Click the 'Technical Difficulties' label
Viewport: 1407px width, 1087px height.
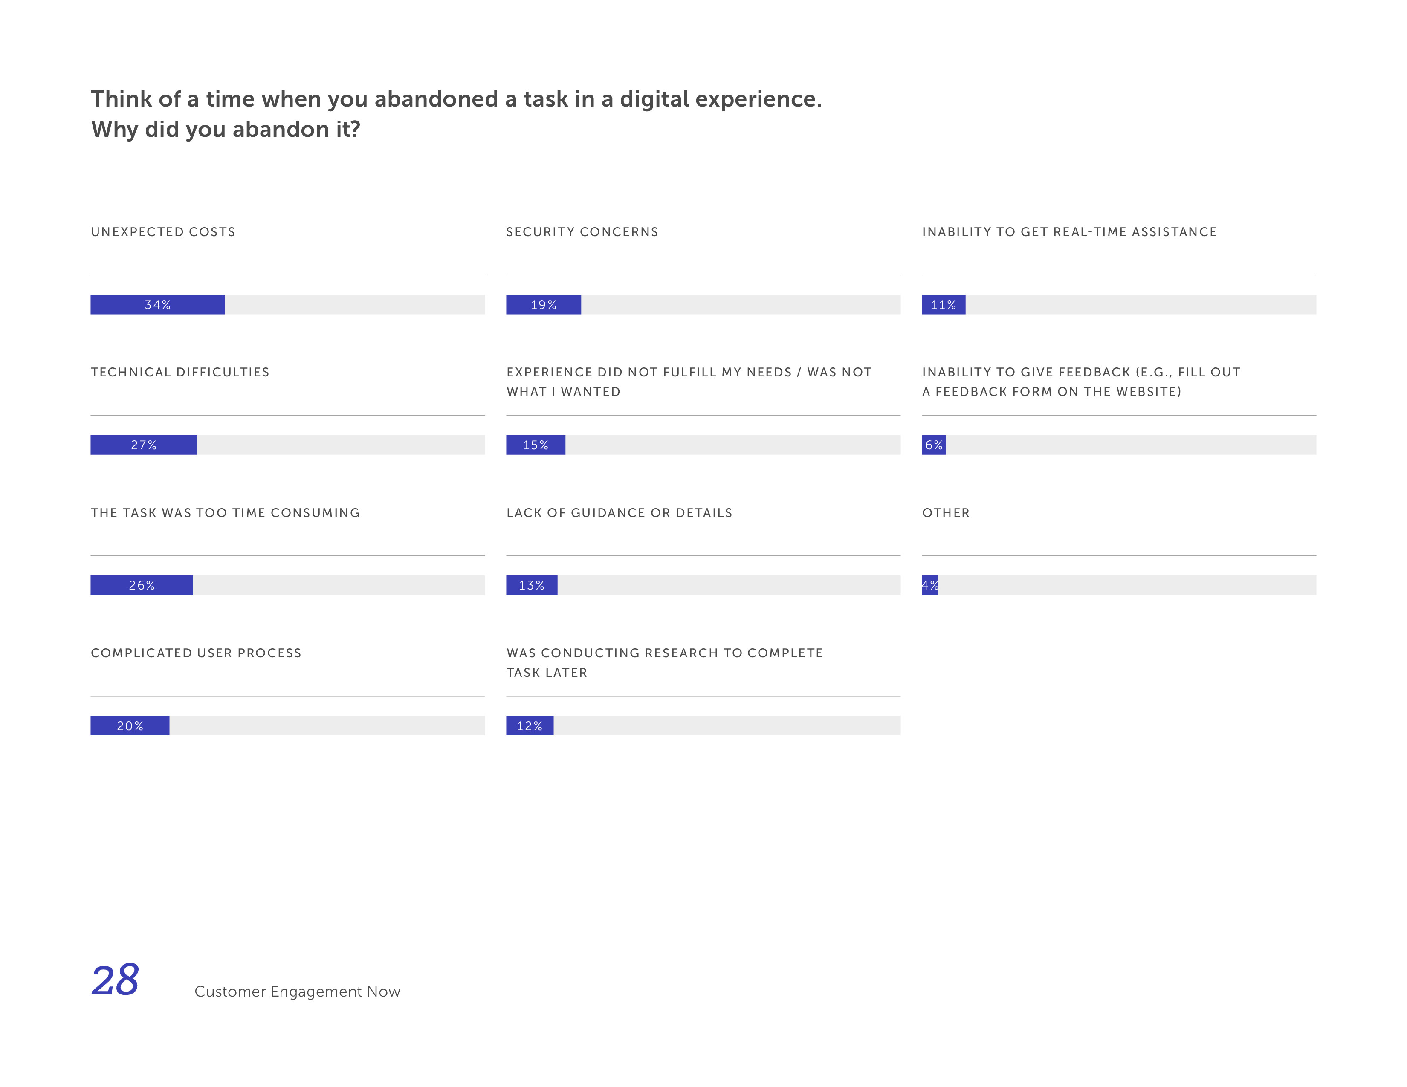point(180,372)
